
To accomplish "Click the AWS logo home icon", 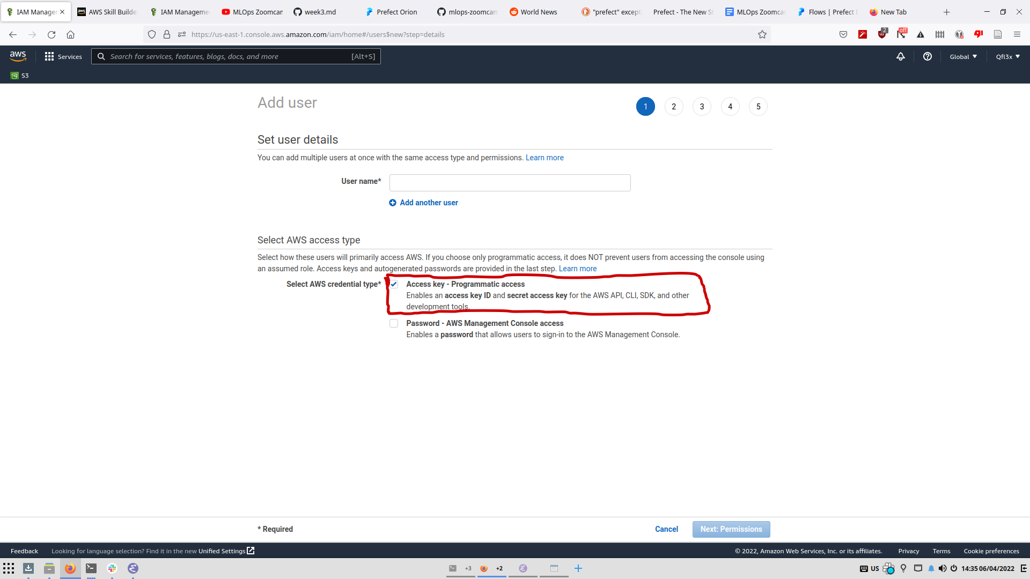I will 18,56.
